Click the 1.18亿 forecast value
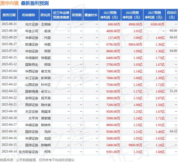Viewport: 178px width, 162px height. click(x=138, y=58)
